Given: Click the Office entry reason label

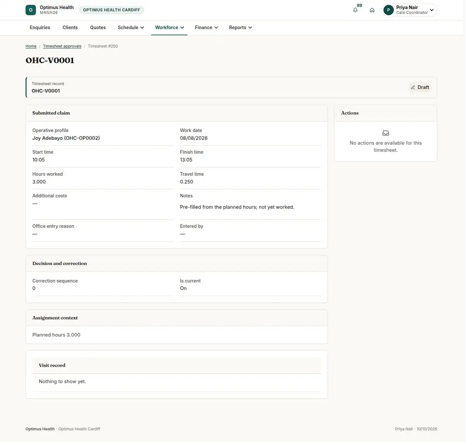Looking at the screenshot, I should (53, 226).
